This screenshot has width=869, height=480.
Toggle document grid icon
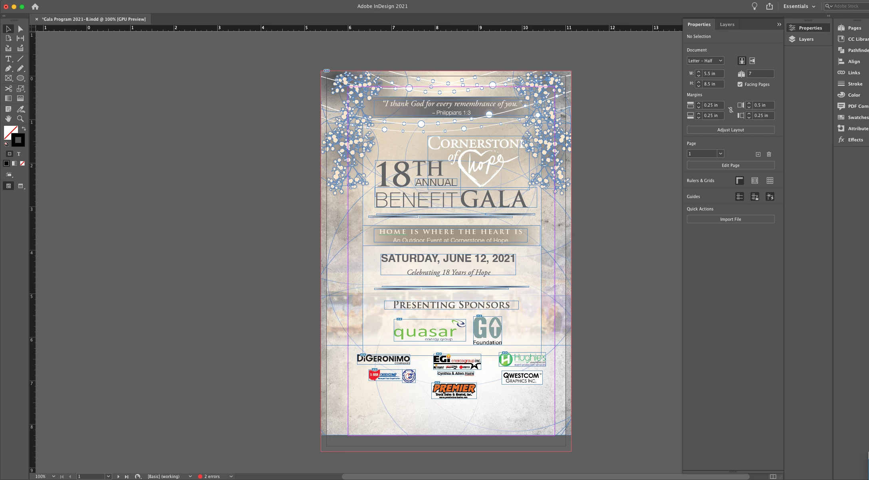point(770,180)
